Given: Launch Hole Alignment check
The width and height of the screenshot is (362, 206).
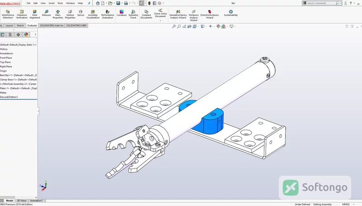Looking at the screenshot, I should 35,14.
